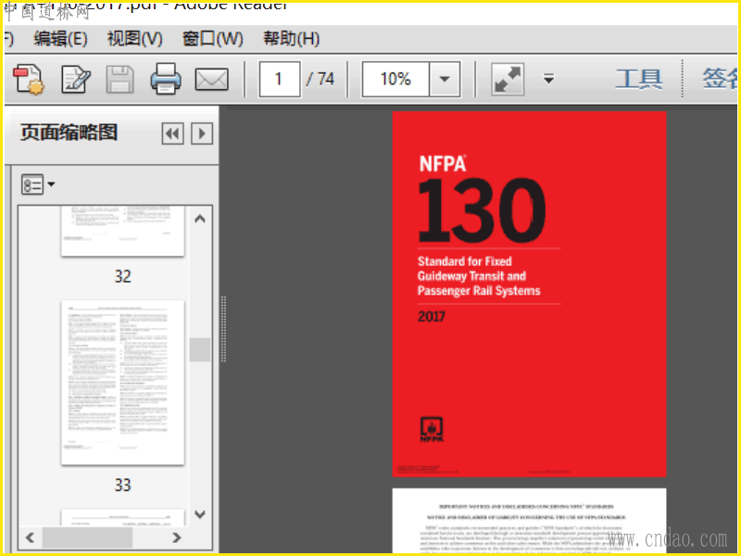Click the vertical thumbnail scrollbar handle

coord(200,350)
